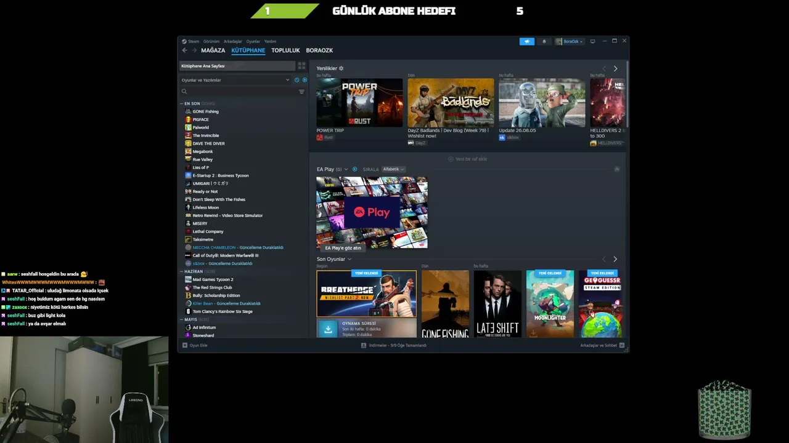The height and width of the screenshot is (443, 789).
Task: Collapse the EA Play shelf with double-chevron
Action: (617, 169)
